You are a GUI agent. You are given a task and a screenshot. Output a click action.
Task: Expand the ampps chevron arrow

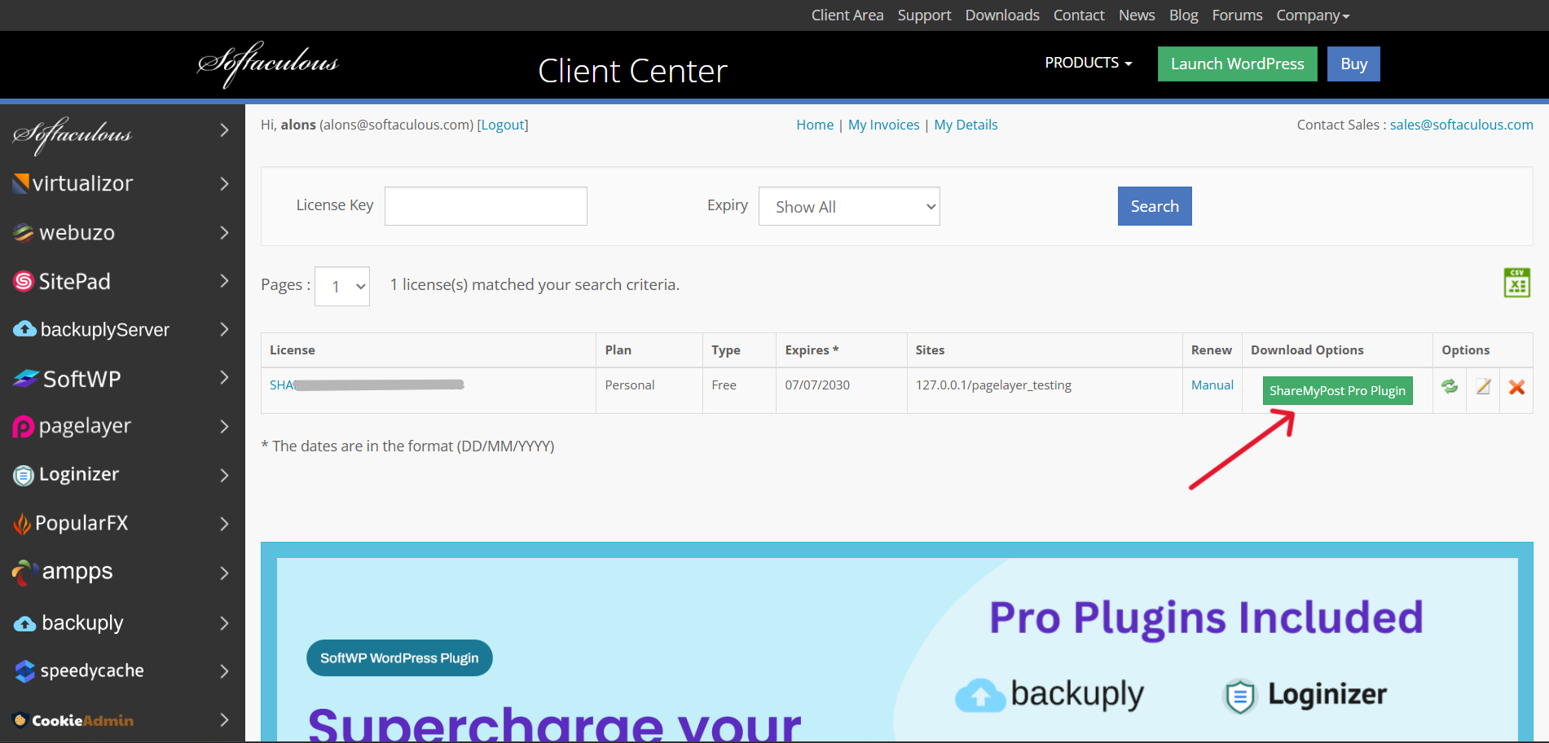pyautogui.click(x=225, y=573)
